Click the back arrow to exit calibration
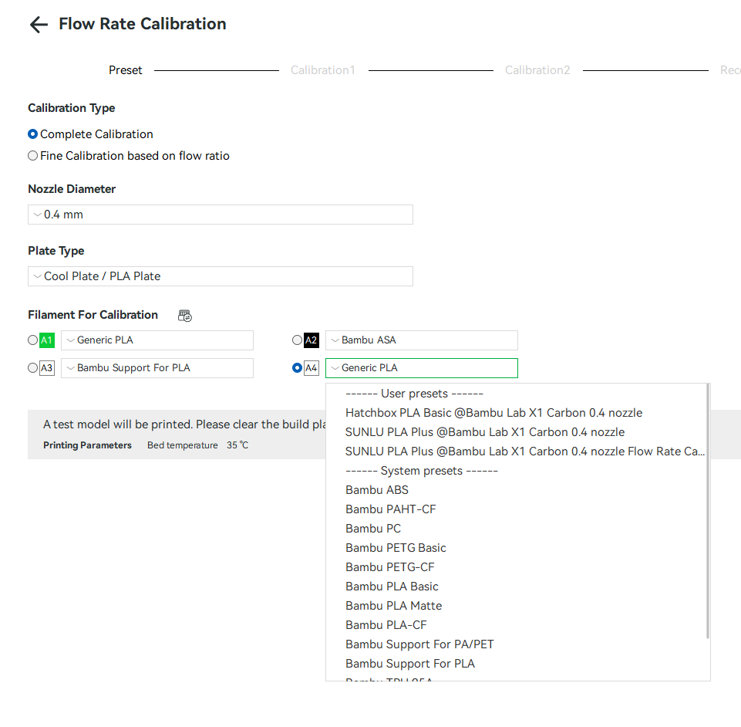 [38, 24]
